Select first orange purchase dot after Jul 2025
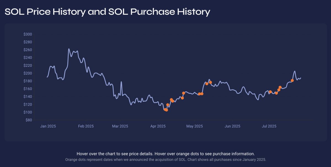The image size is (331, 167). (x=270, y=92)
